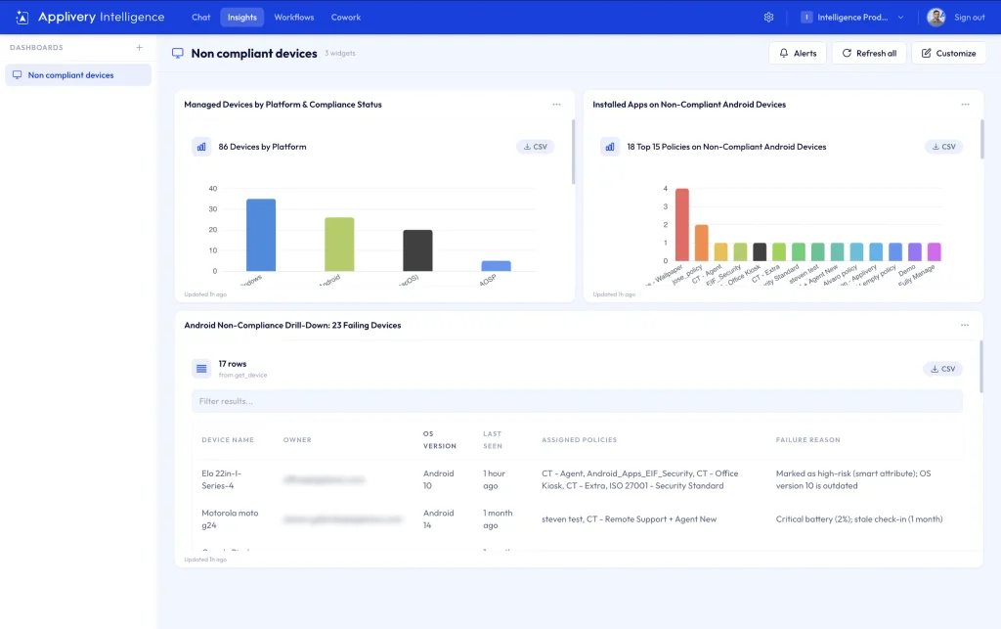The width and height of the screenshot is (1001, 629).
Task: Open the Android Drill-Down widget options menu
Action: (x=965, y=325)
